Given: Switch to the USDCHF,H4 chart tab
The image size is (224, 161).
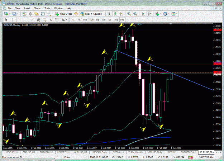Looking at the screenshot, I should tap(11, 152).
